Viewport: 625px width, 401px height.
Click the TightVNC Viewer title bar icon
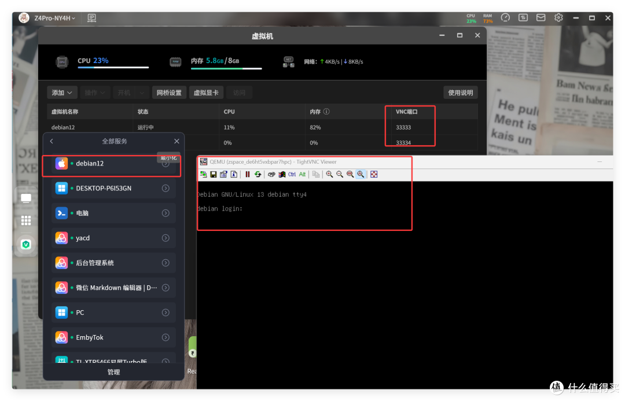pos(204,161)
